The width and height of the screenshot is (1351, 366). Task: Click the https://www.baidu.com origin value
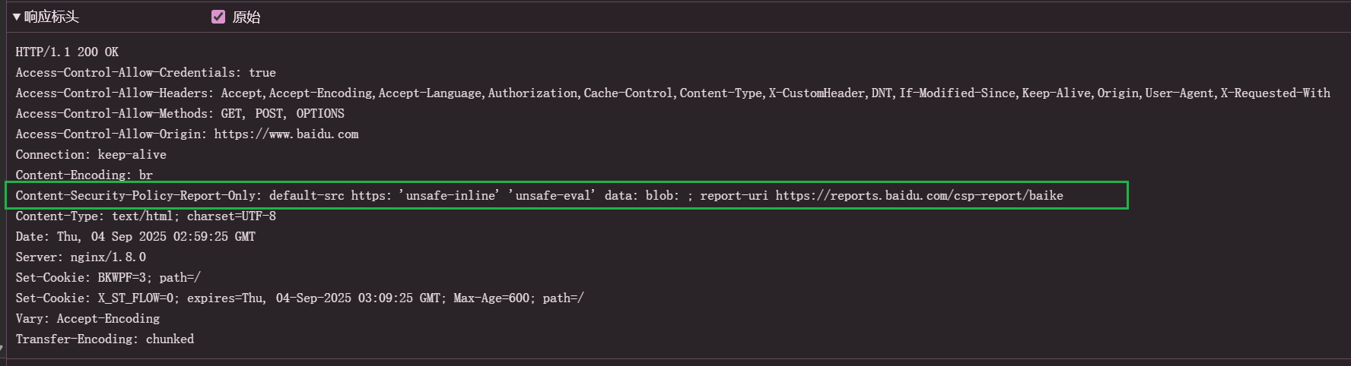[x=286, y=134]
